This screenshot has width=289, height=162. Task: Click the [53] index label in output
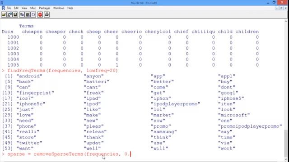point(7,148)
